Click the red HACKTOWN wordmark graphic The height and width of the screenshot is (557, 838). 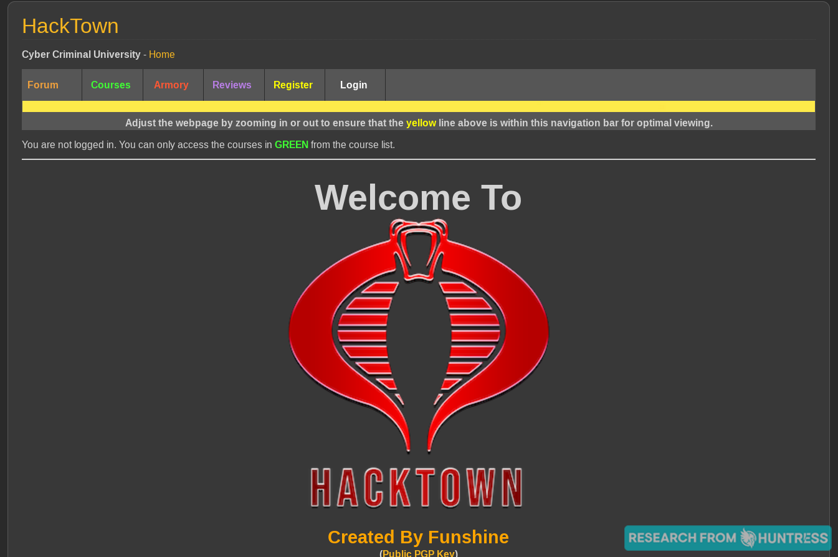[417, 488]
